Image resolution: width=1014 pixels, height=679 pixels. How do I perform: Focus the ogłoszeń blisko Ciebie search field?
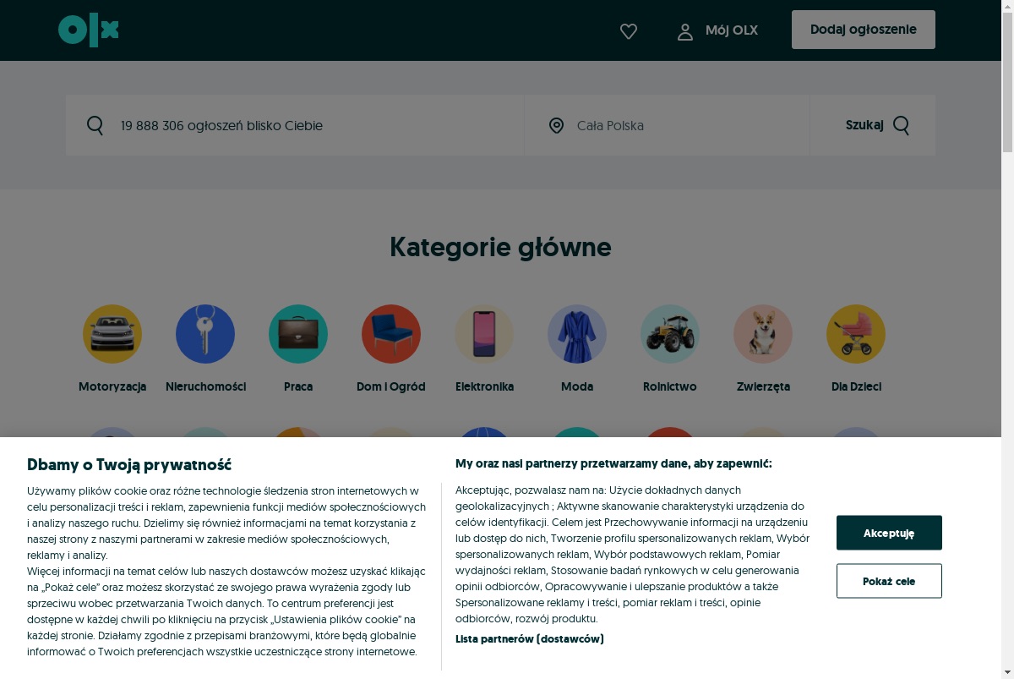(296, 125)
